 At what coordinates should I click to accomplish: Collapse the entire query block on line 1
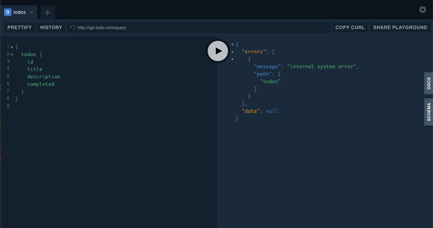click(12, 47)
